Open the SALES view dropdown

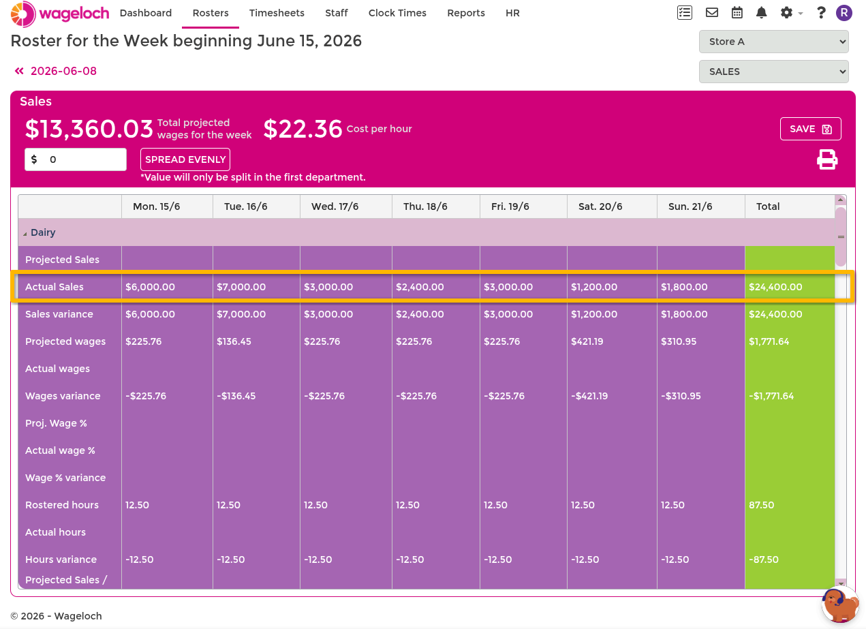click(x=774, y=72)
